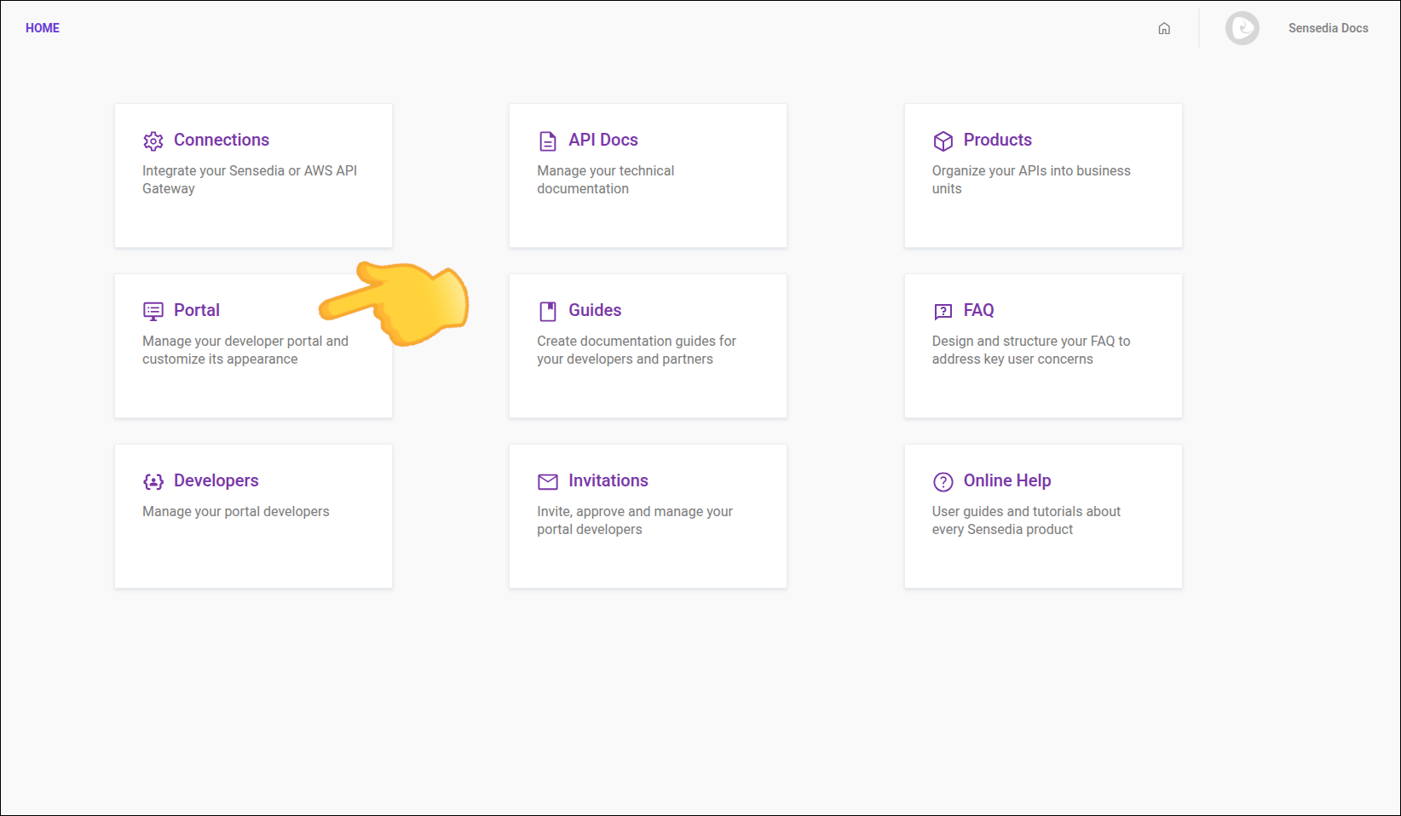Click the API Docs document icon
The image size is (1401, 816).
tap(548, 141)
